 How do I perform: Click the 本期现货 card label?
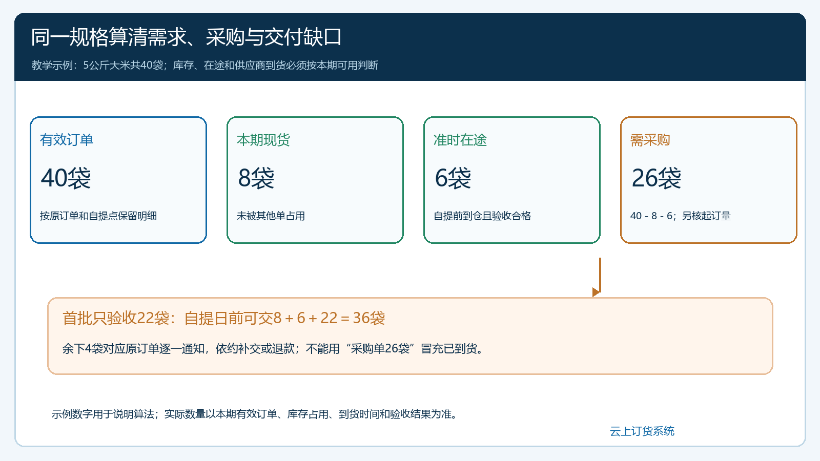263,140
